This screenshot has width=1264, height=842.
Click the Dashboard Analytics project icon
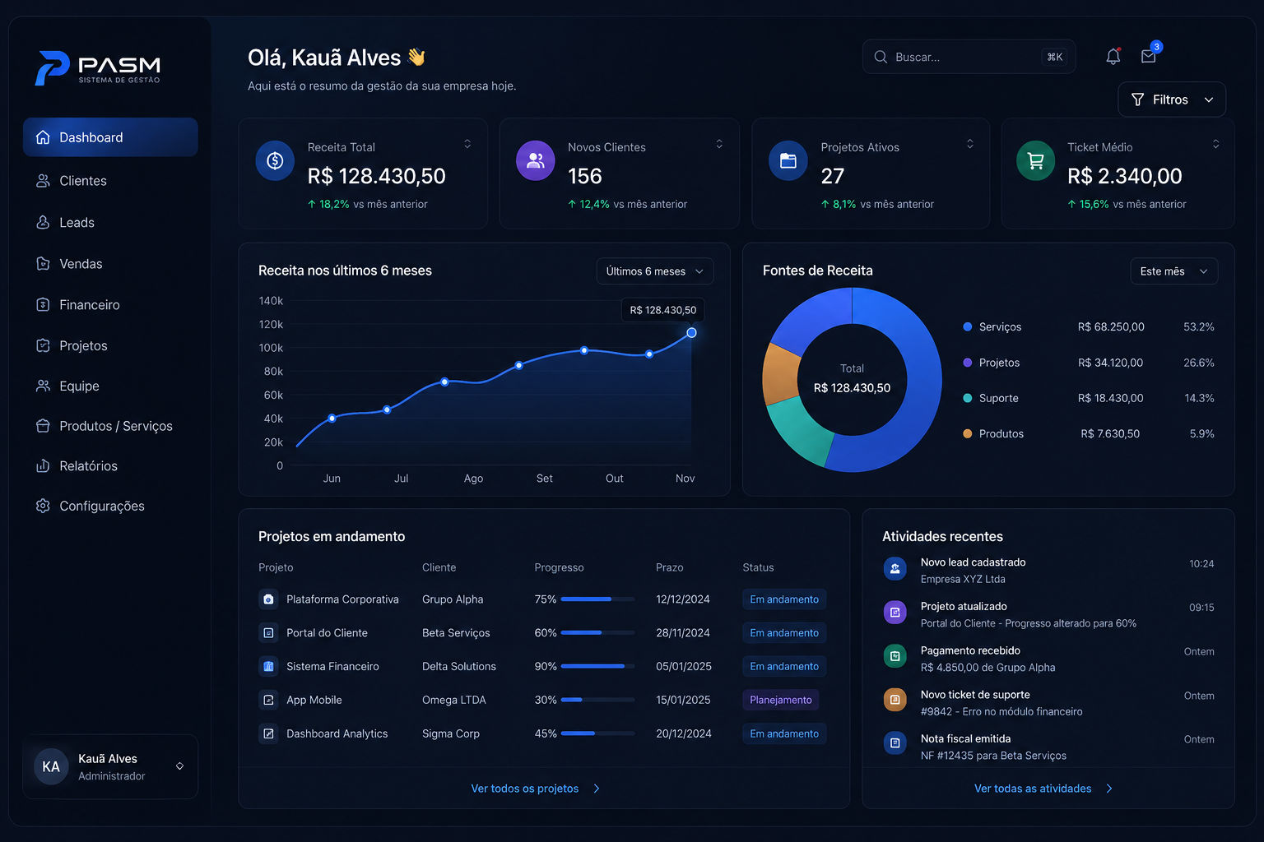268,733
